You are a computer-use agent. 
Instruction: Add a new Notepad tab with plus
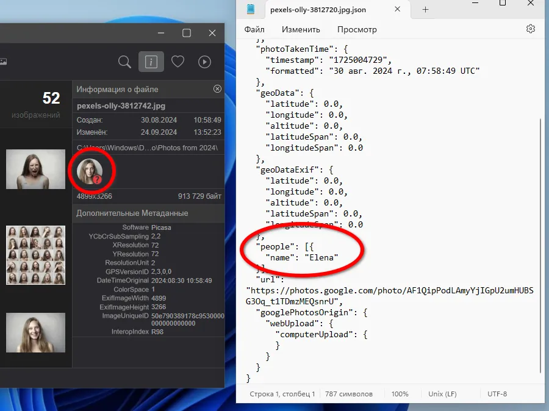click(x=426, y=10)
